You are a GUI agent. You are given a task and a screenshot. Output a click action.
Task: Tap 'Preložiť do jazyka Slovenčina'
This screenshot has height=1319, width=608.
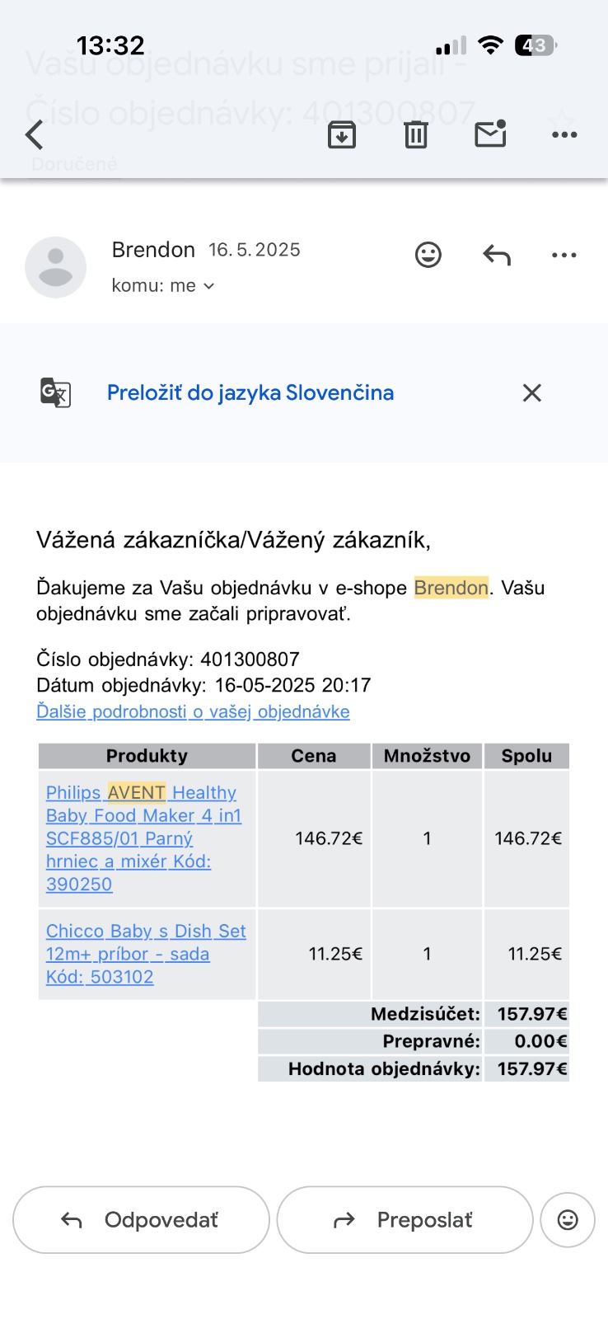[x=250, y=393]
